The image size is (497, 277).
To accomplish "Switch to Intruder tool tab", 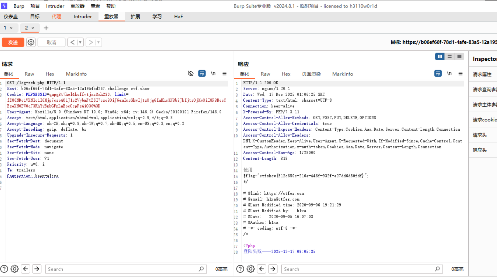I will click(x=83, y=17).
